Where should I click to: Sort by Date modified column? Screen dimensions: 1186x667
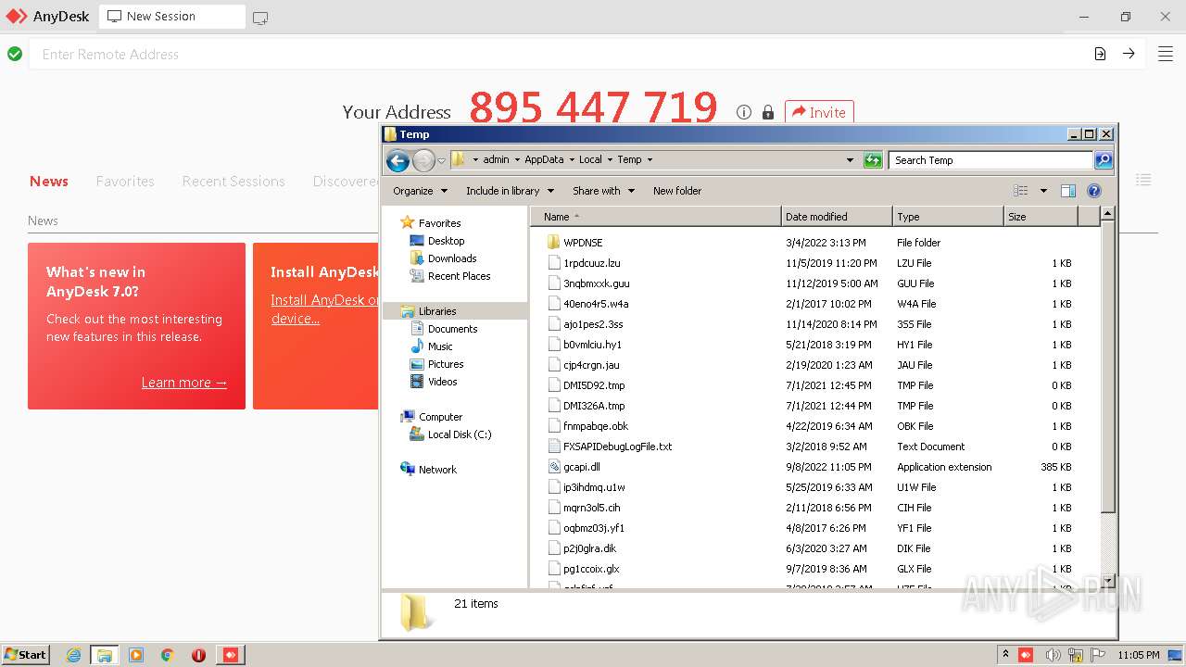(837, 217)
